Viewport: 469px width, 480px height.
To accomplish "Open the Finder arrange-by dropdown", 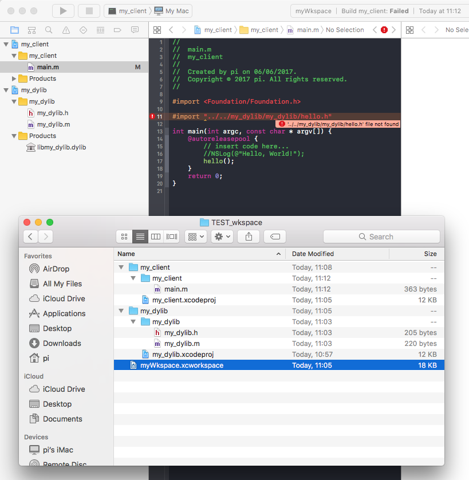I will pos(196,237).
